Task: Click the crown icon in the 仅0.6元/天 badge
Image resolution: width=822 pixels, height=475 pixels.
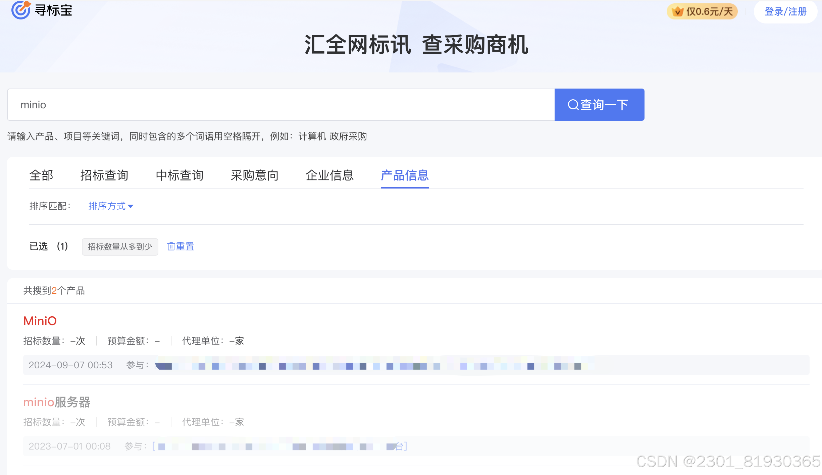Action: pyautogui.click(x=678, y=12)
